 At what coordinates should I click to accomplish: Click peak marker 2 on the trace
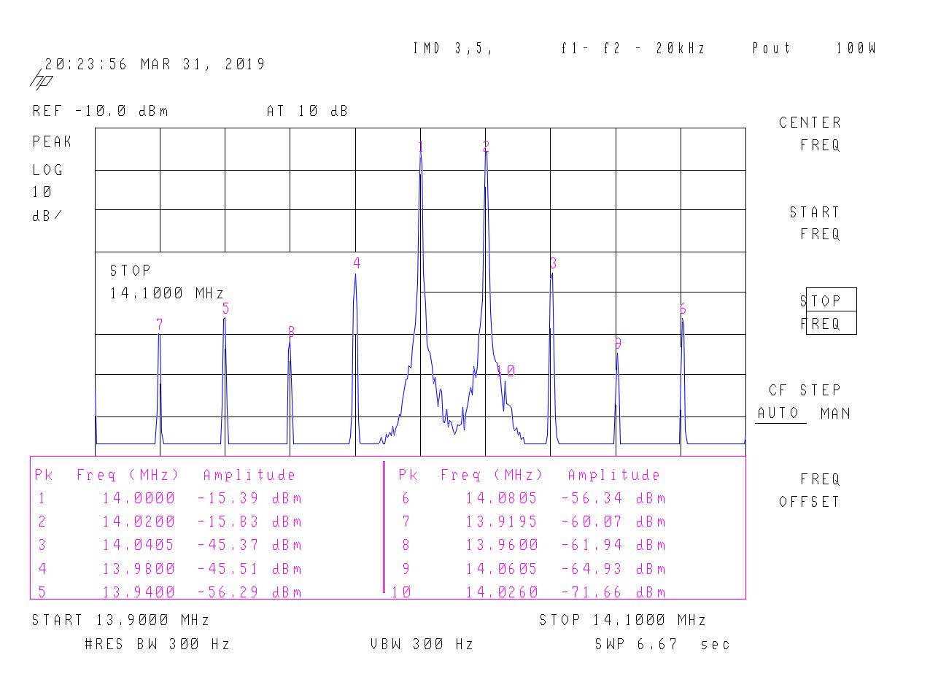(486, 147)
